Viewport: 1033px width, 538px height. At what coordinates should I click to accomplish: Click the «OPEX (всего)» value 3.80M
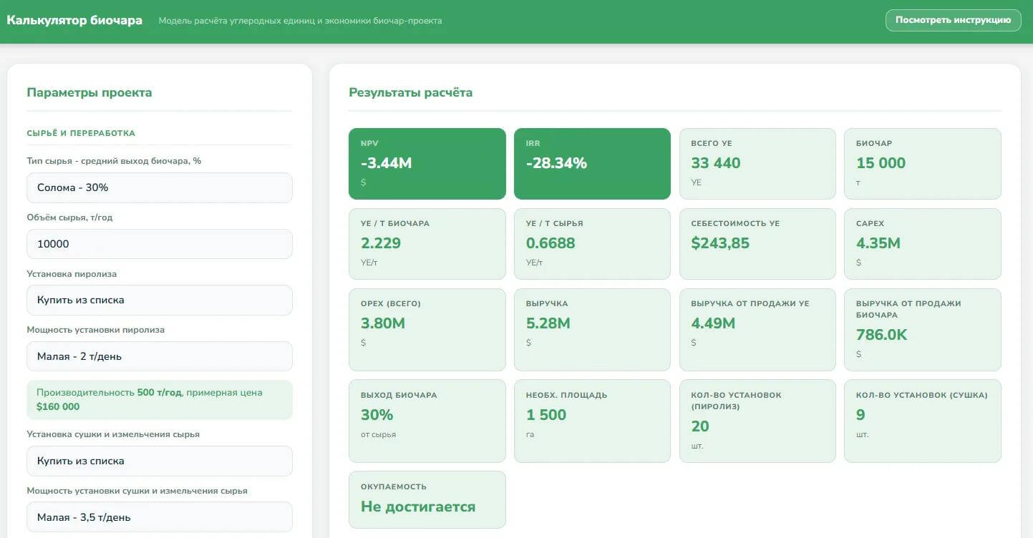[383, 323]
